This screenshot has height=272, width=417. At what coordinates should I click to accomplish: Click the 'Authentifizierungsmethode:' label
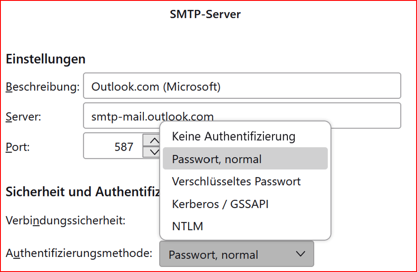pyautogui.click(x=79, y=253)
